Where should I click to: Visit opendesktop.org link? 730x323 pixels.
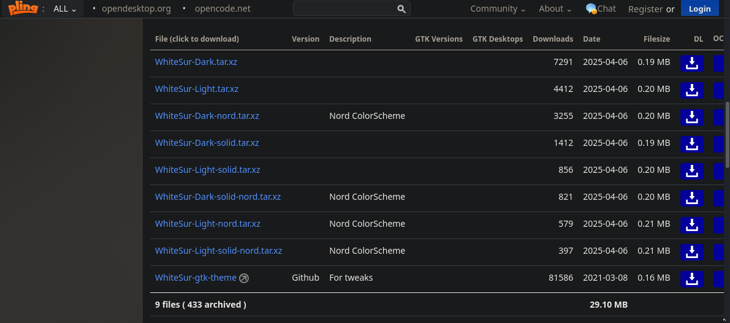pos(137,9)
